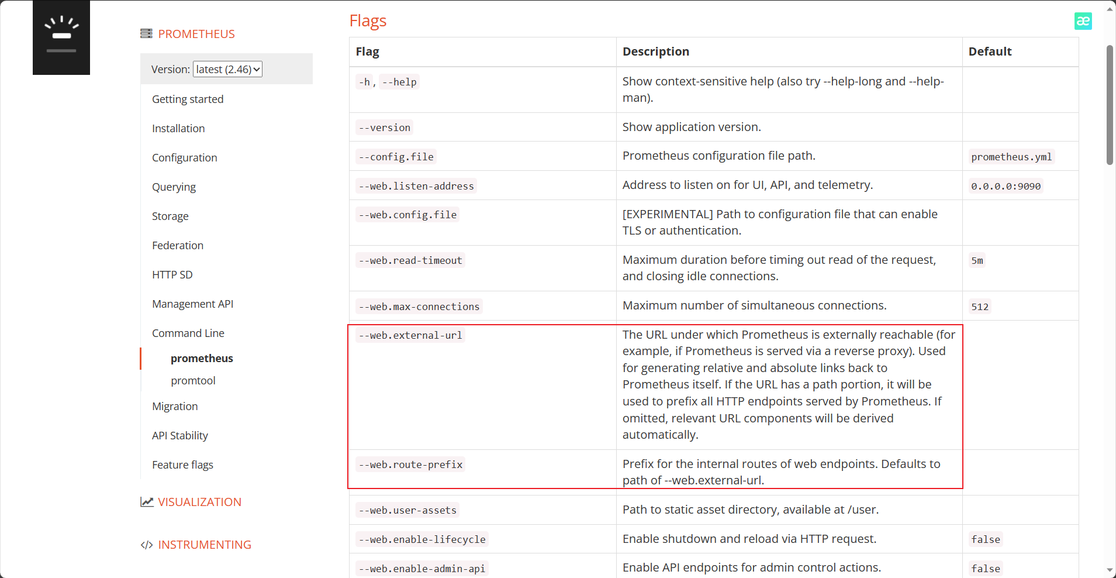
Task: Click the chart icon beside VISUALIZATION
Action: click(x=147, y=502)
